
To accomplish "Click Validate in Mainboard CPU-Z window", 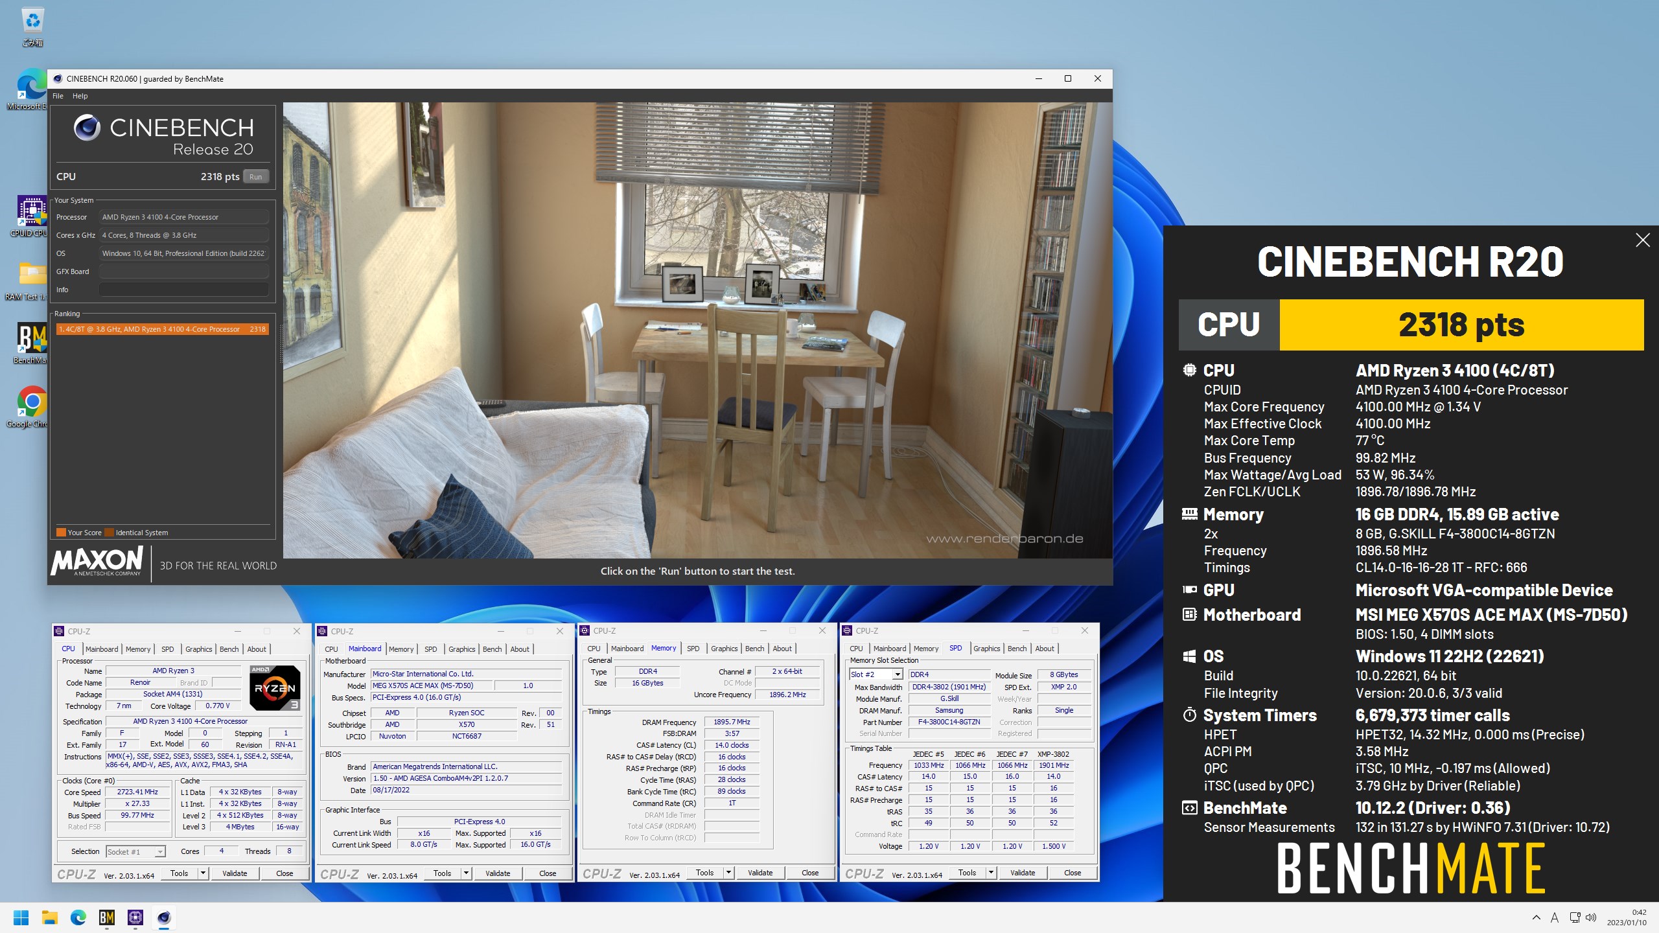I will pyautogui.click(x=498, y=873).
